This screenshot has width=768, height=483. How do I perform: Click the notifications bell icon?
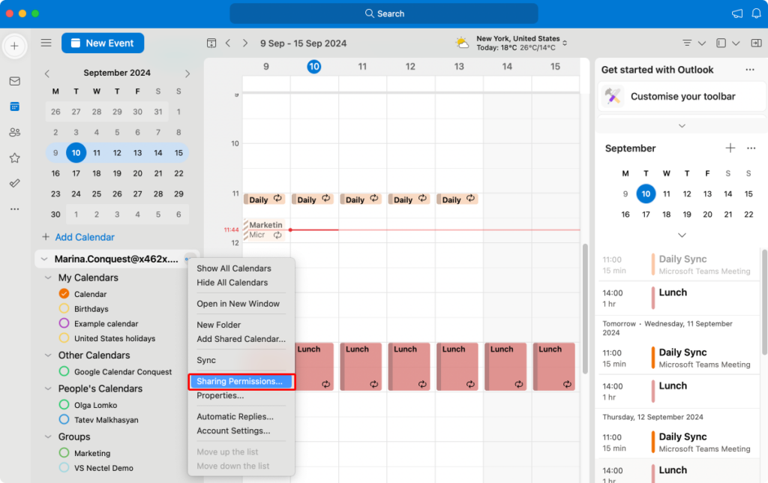[756, 13]
